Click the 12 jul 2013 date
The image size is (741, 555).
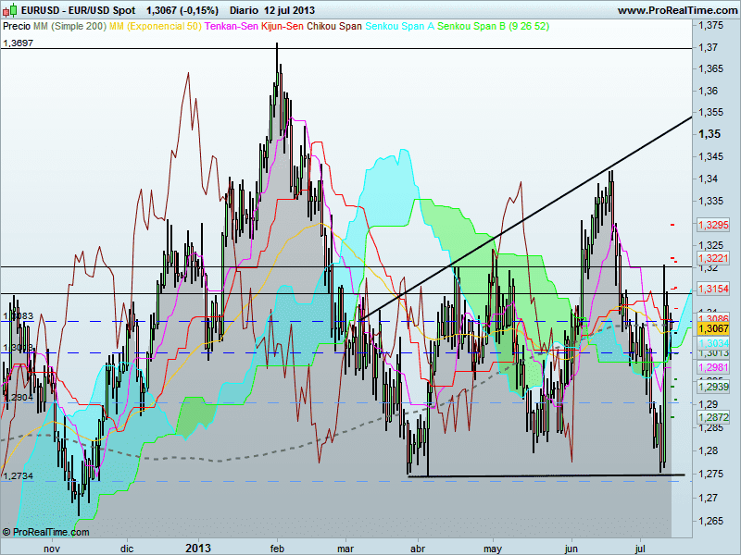(x=289, y=10)
